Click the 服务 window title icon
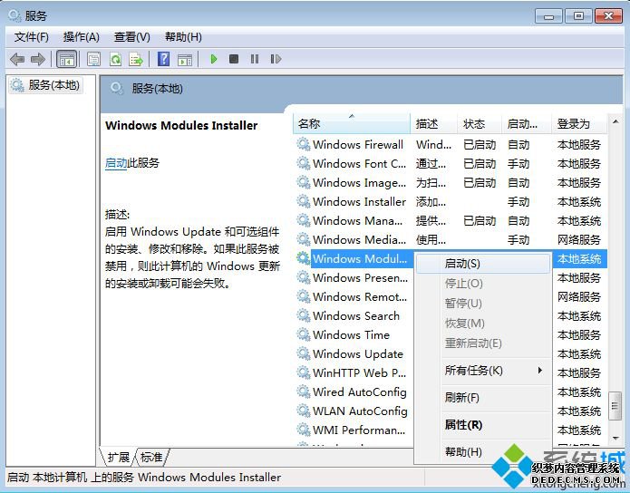The width and height of the screenshot is (630, 493). [15, 16]
